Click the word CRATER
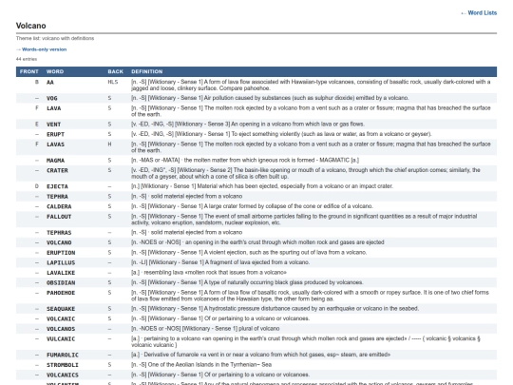The height and width of the screenshot is (385, 513). pyautogui.click(x=57, y=170)
